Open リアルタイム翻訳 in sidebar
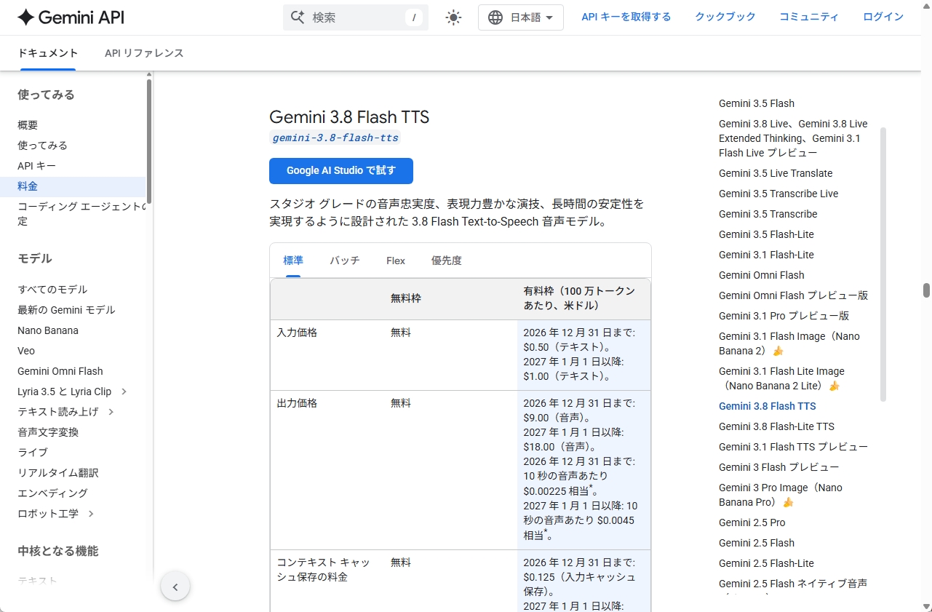The image size is (932, 612). 58,473
